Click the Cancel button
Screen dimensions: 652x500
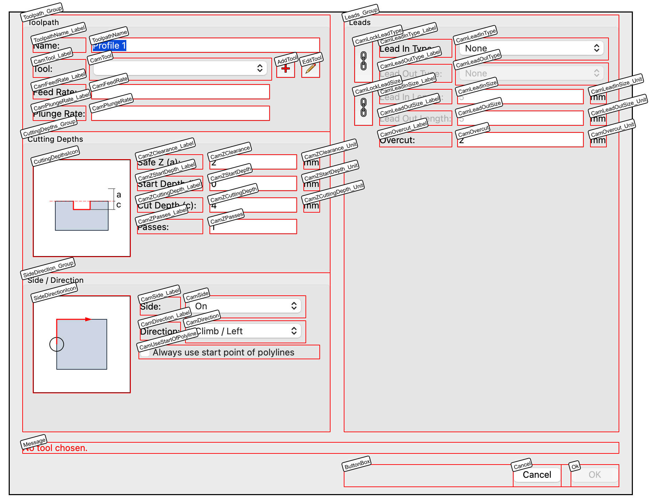tap(536, 475)
